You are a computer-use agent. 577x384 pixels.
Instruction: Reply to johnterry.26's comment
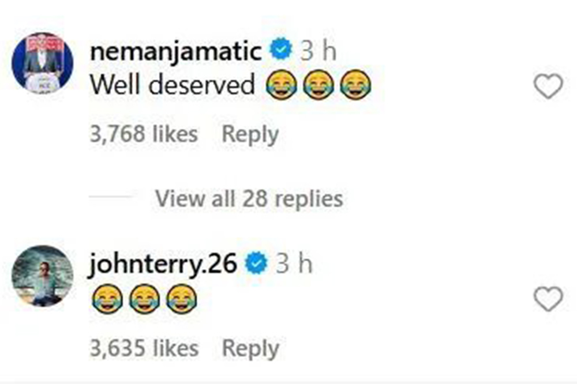250,348
